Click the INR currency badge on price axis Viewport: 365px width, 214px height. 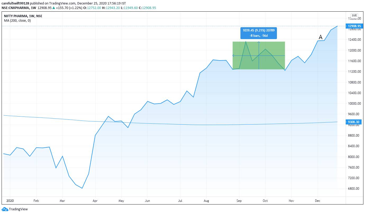click(x=354, y=16)
